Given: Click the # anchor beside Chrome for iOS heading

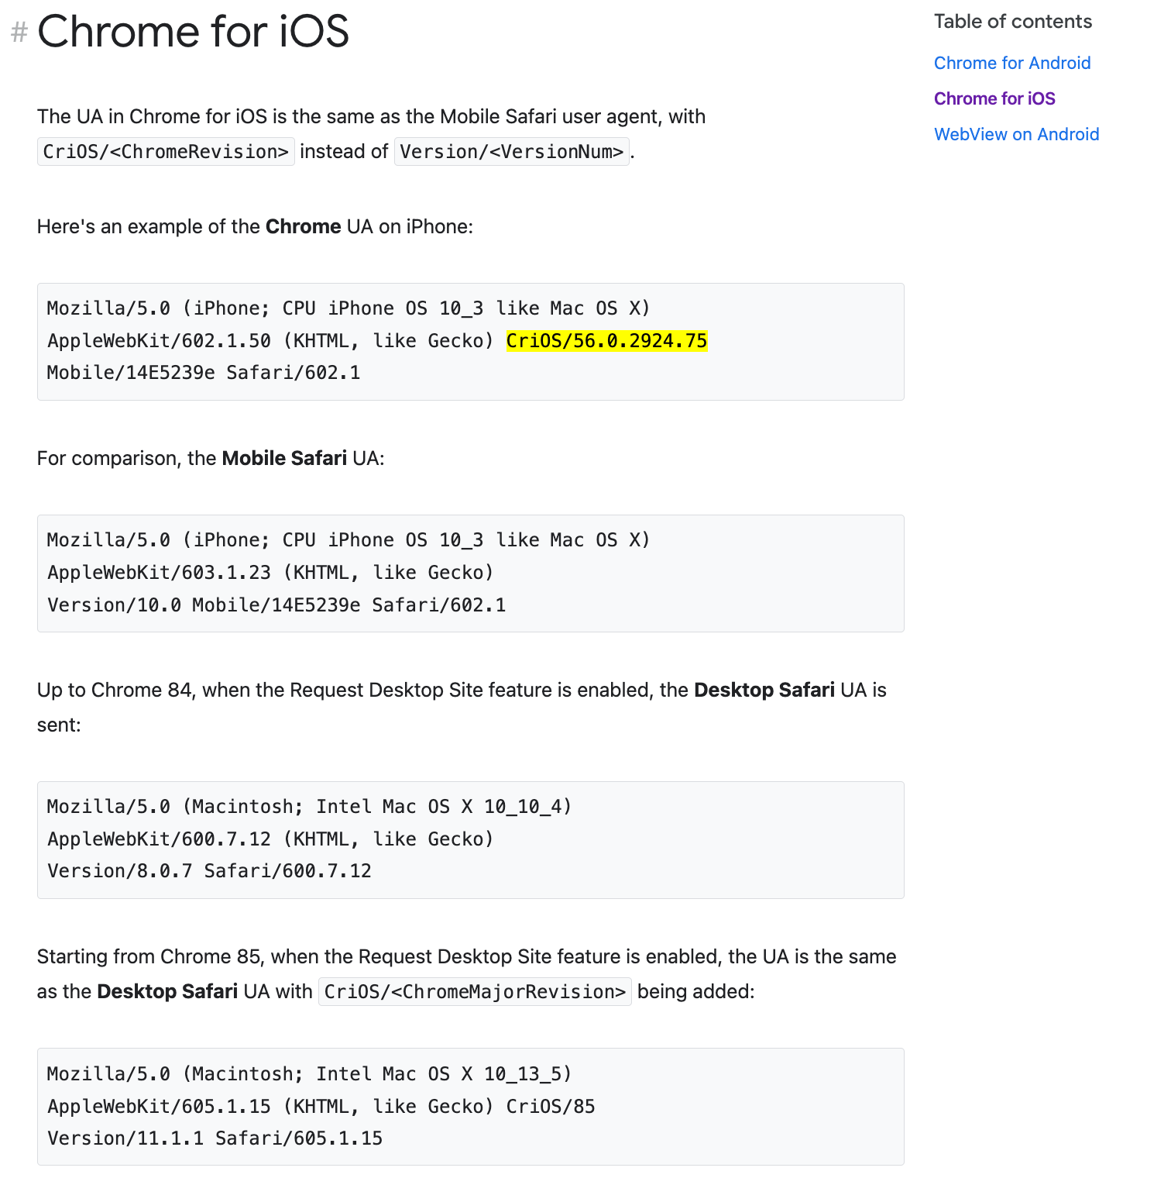Looking at the screenshot, I should tap(19, 33).
